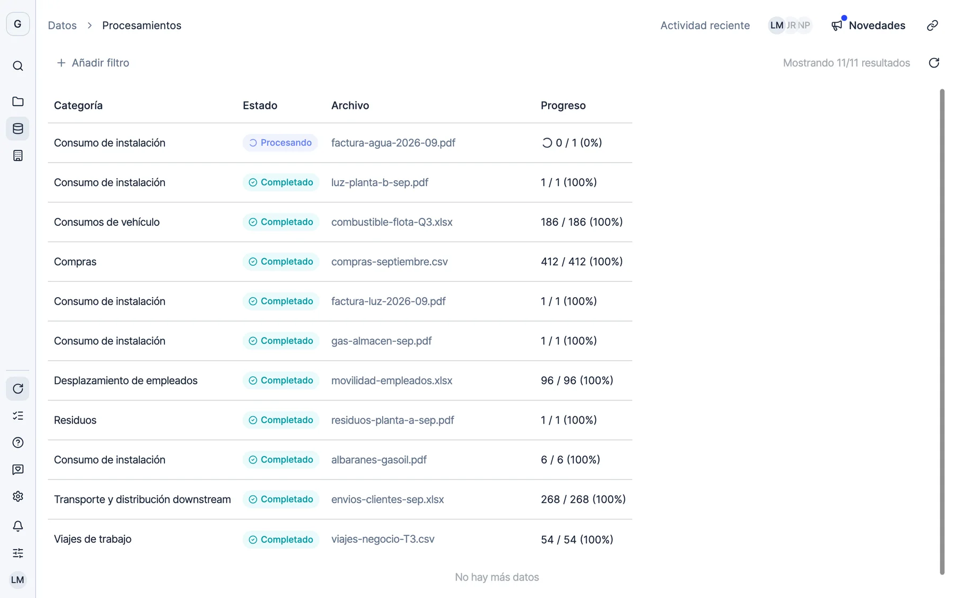Screen dimensions: 958x598
Task: Click the vertical scrollbar of the table
Action: point(942,332)
